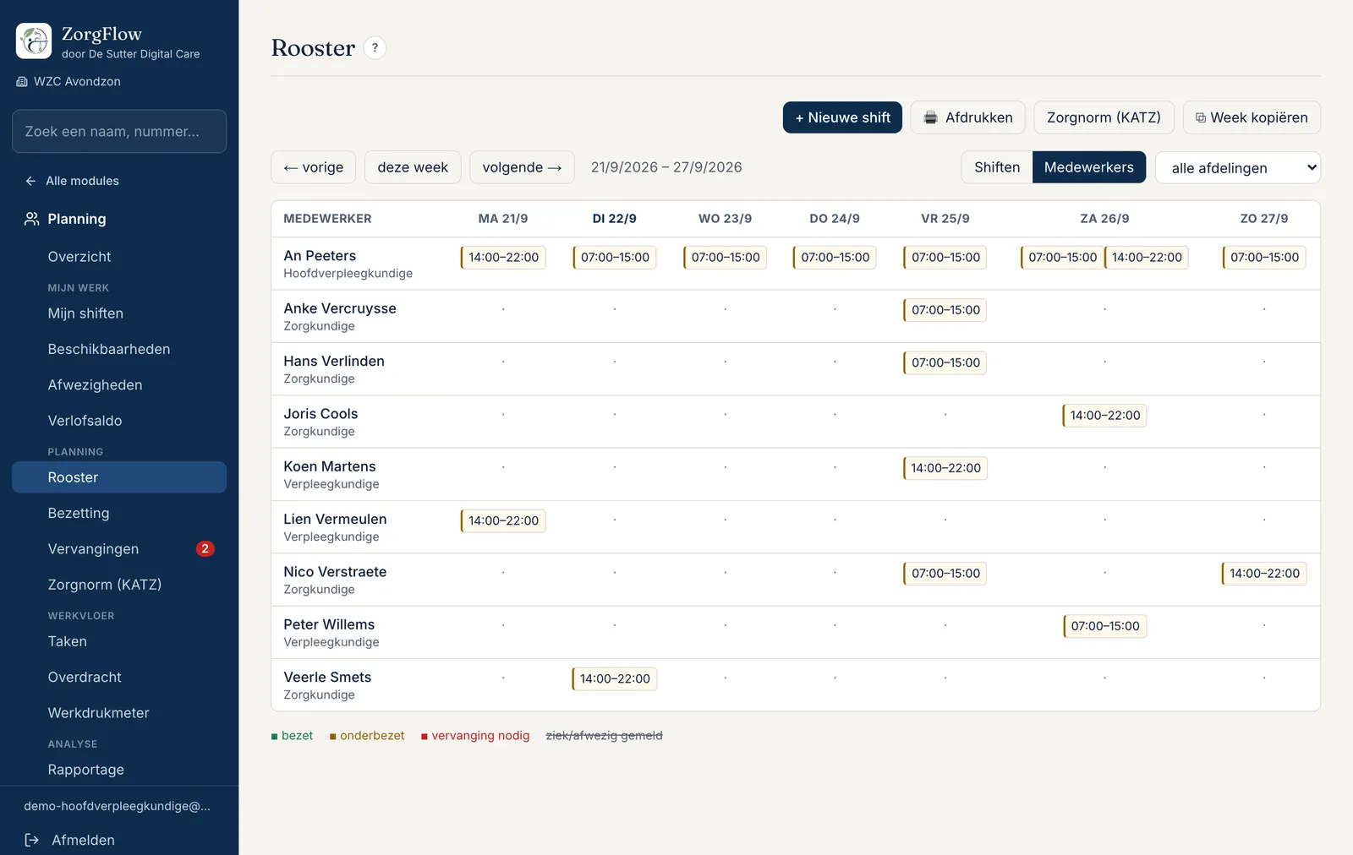Click Afmelden to log out
The image size is (1353, 855).
83,840
